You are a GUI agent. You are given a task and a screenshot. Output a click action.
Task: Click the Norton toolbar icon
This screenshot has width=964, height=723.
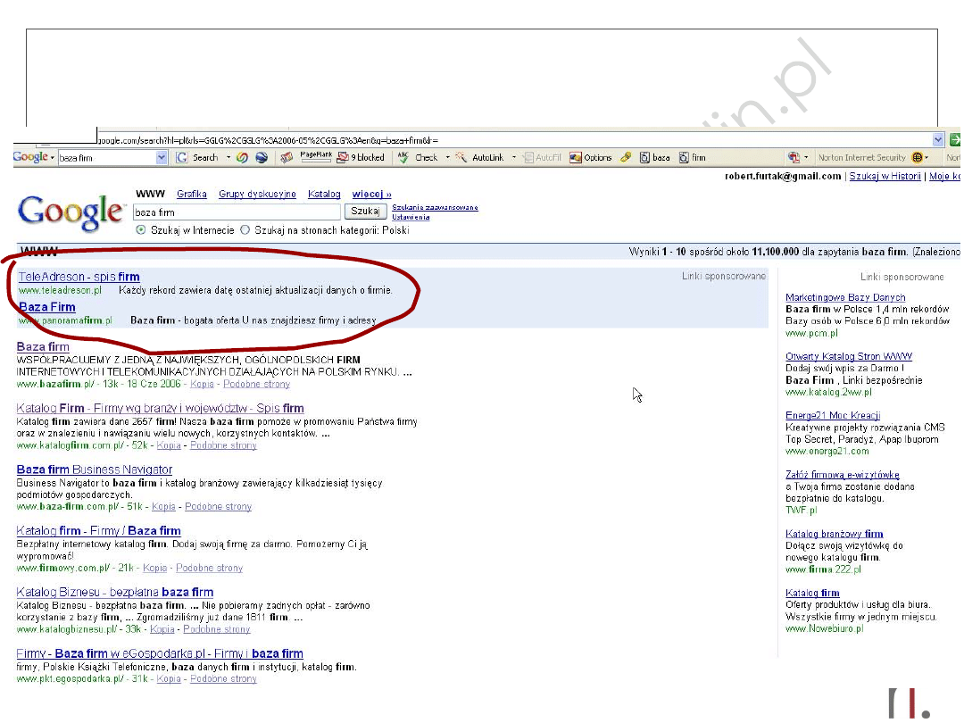click(794, 158)
